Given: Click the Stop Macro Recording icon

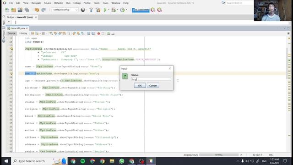Looking at the screenshot, I should click(x=103, y=33).
